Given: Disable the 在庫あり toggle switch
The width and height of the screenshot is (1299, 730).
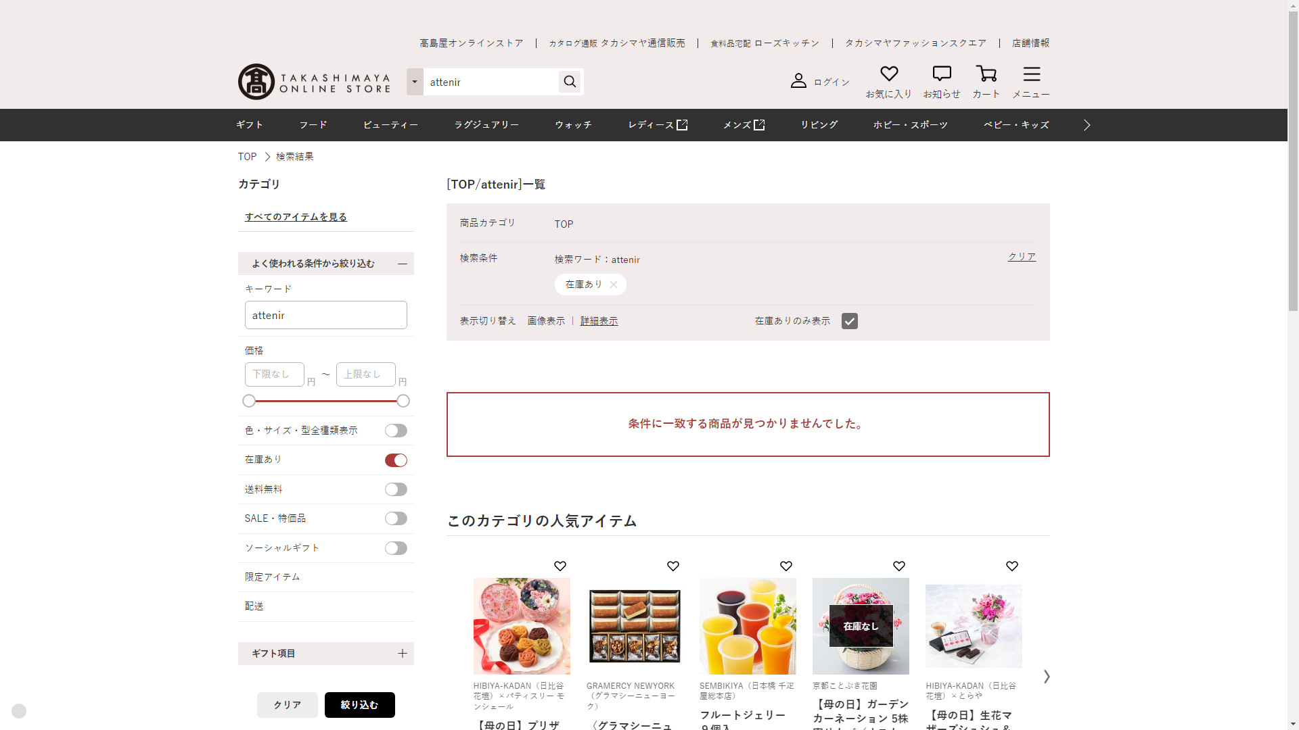Looking at the screenshot, I should tap(396, 460).
